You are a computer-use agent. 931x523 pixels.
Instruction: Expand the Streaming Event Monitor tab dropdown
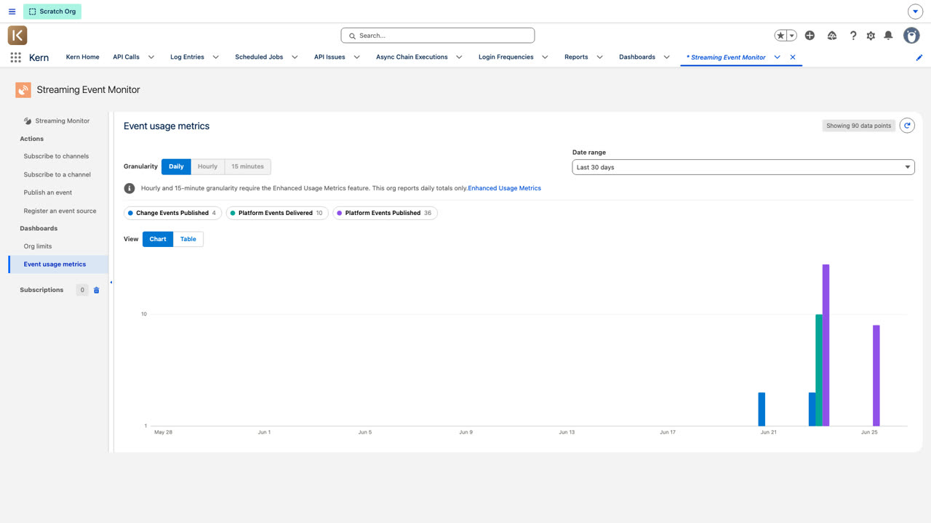(x=777, y=57)
